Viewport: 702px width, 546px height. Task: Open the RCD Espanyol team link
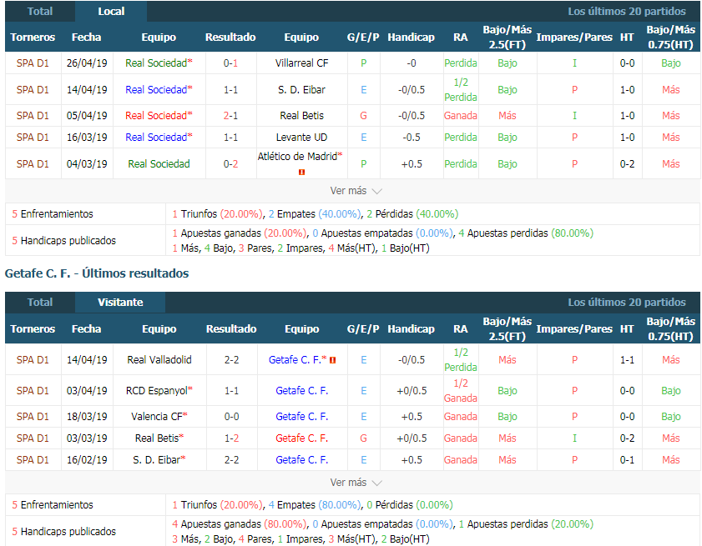click(x=159, y=391)
